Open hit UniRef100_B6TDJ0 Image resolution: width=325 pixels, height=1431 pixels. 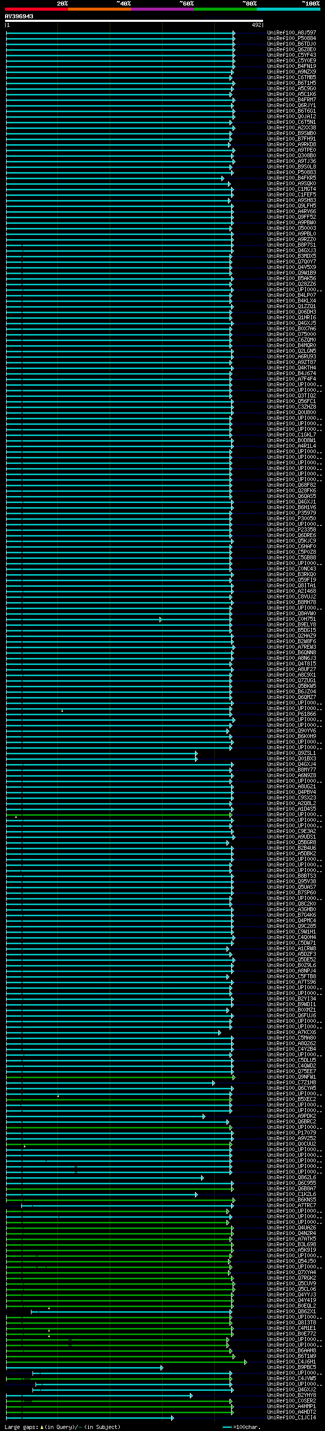click(291, 44)
